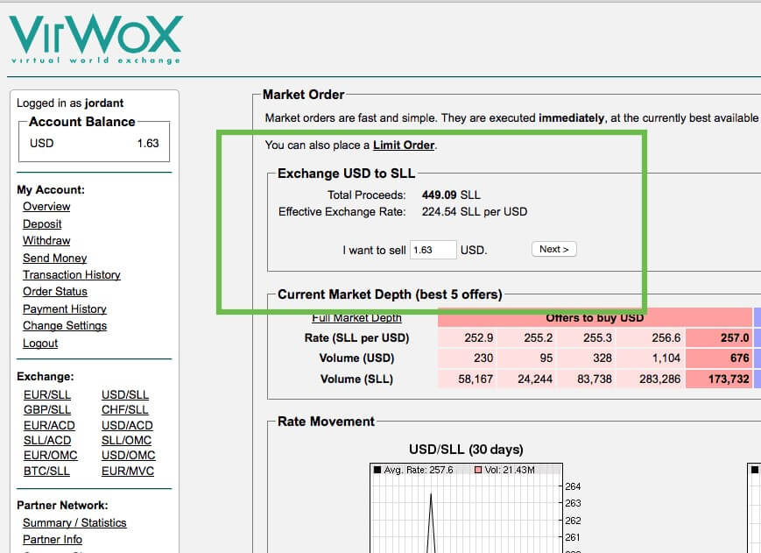Click the 256.6 rate cell
The width and height of the screenshot is (761, 553).
(x=651, y=337)
